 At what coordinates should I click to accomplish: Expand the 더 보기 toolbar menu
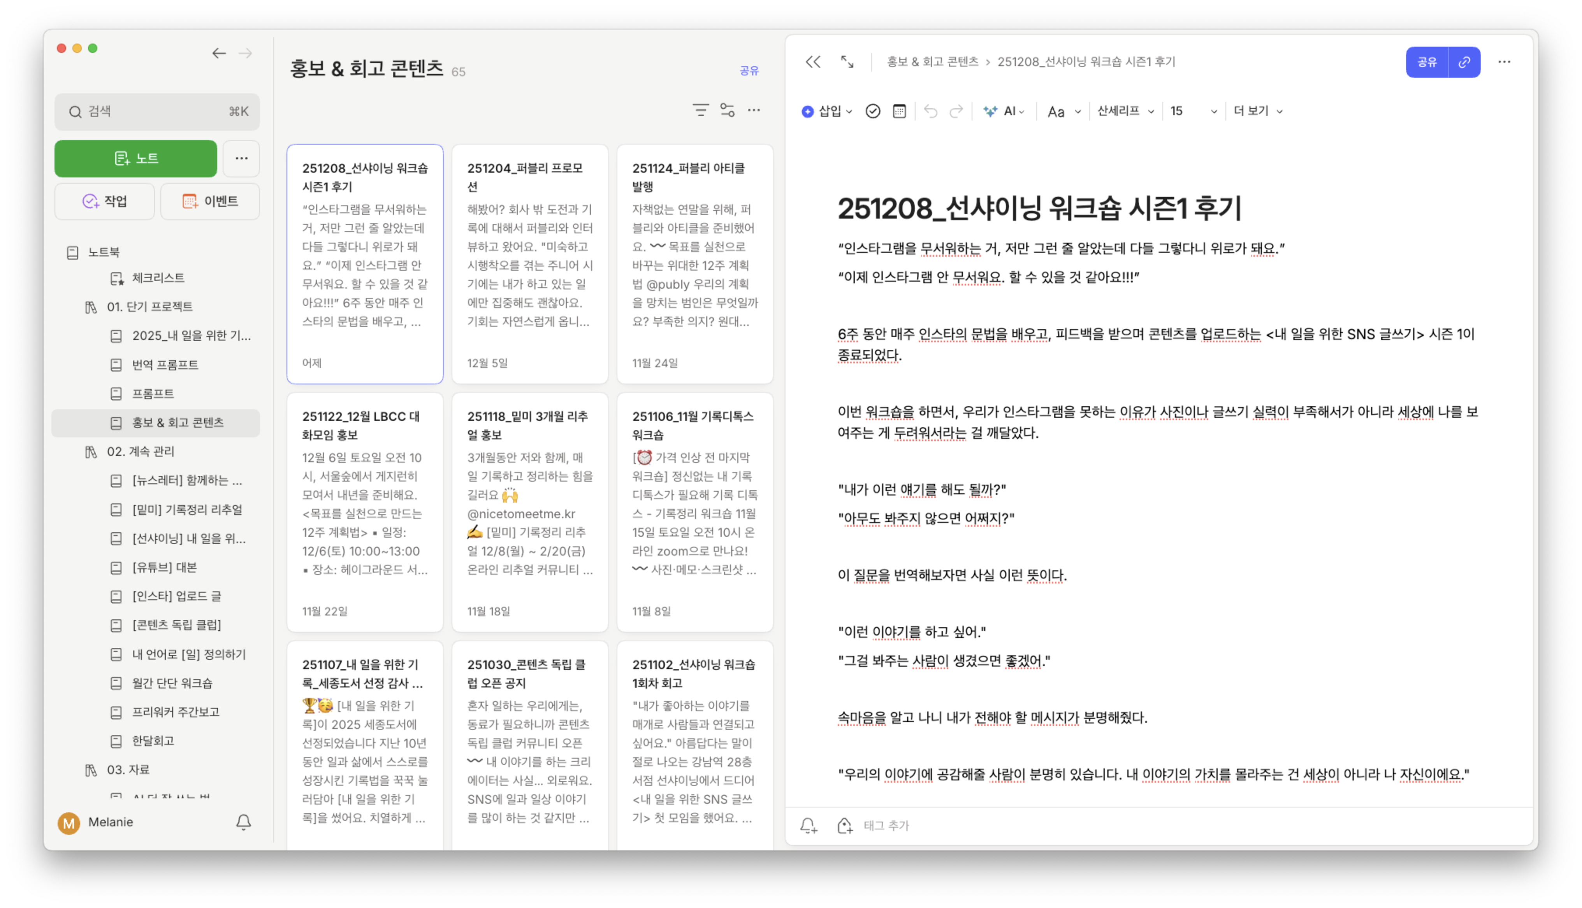tap(1258, 111)
